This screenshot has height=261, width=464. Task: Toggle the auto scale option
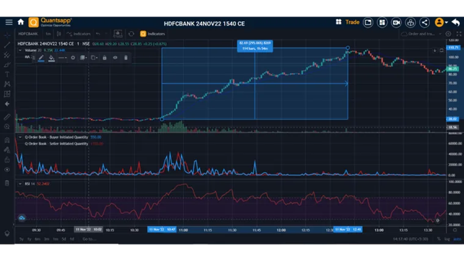coord(457,239)
